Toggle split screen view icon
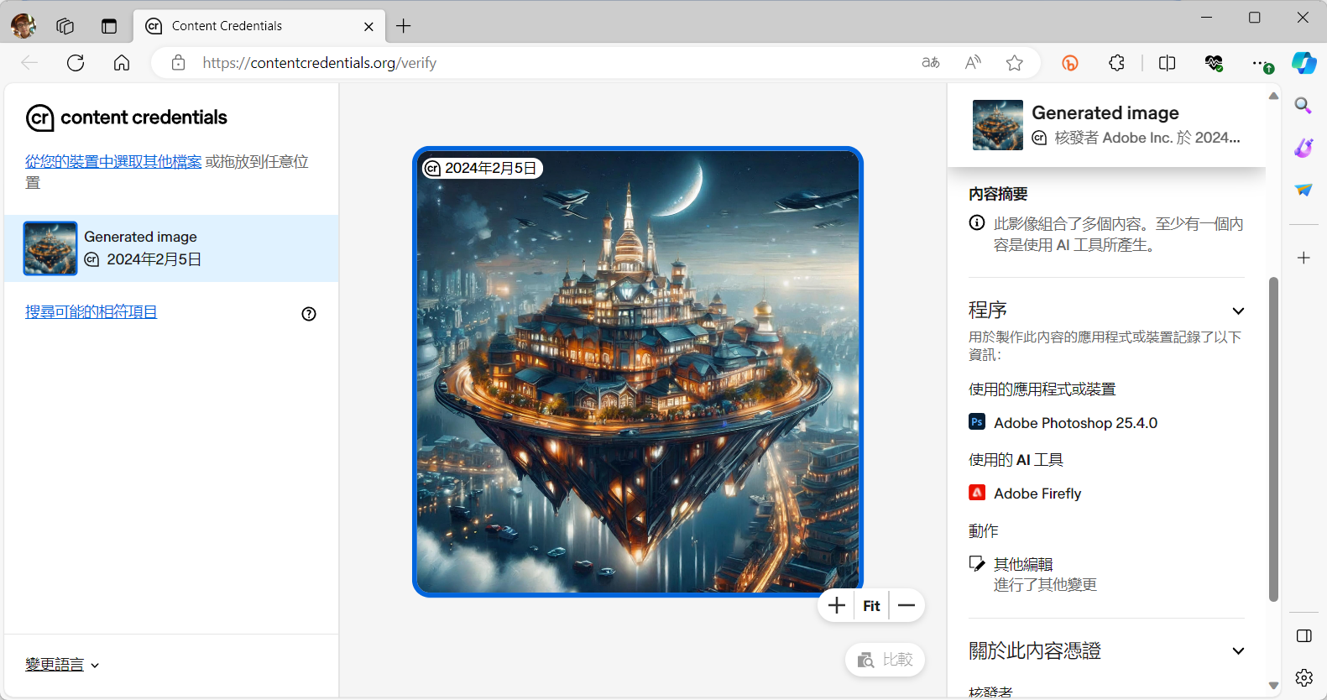1327x700 pixels. pyautogui.click(x=1167, y=63)
